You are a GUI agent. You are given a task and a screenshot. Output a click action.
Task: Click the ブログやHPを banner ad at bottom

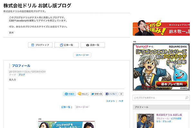pyautogui.click(x=67, y=124)
